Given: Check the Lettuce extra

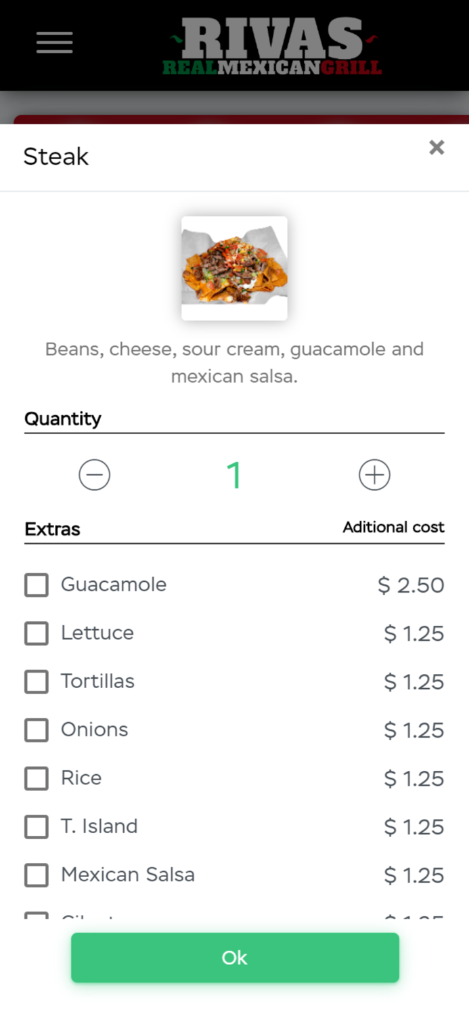Looking at the screenshot, I should point(36,633).
